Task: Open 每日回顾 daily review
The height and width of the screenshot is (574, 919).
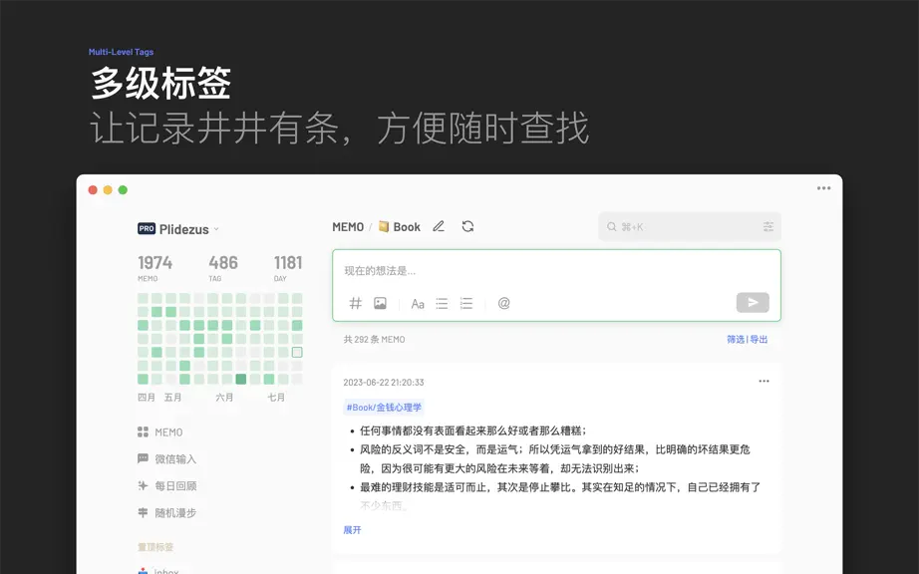Action: tap(167, 485)
